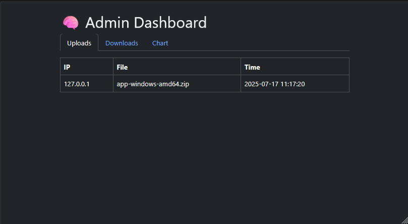The height and width of the screenshot is (224, 408).
Task: Show the Chart tab
Action: point(160,43)
